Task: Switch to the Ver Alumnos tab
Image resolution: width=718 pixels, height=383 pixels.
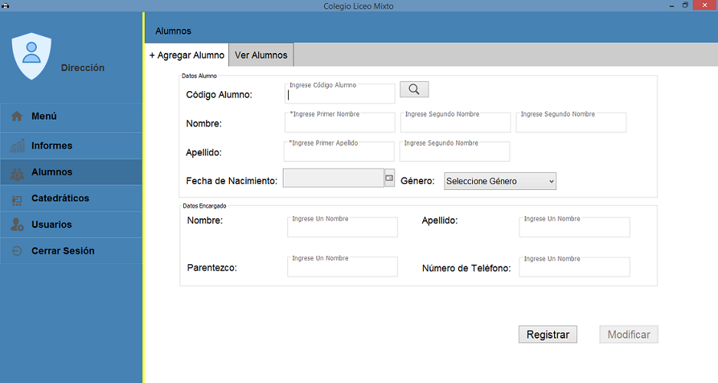Action: [261, 55]
